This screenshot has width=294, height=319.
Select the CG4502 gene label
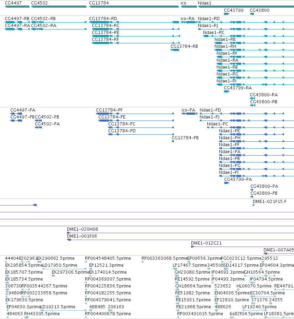[39, 3]
